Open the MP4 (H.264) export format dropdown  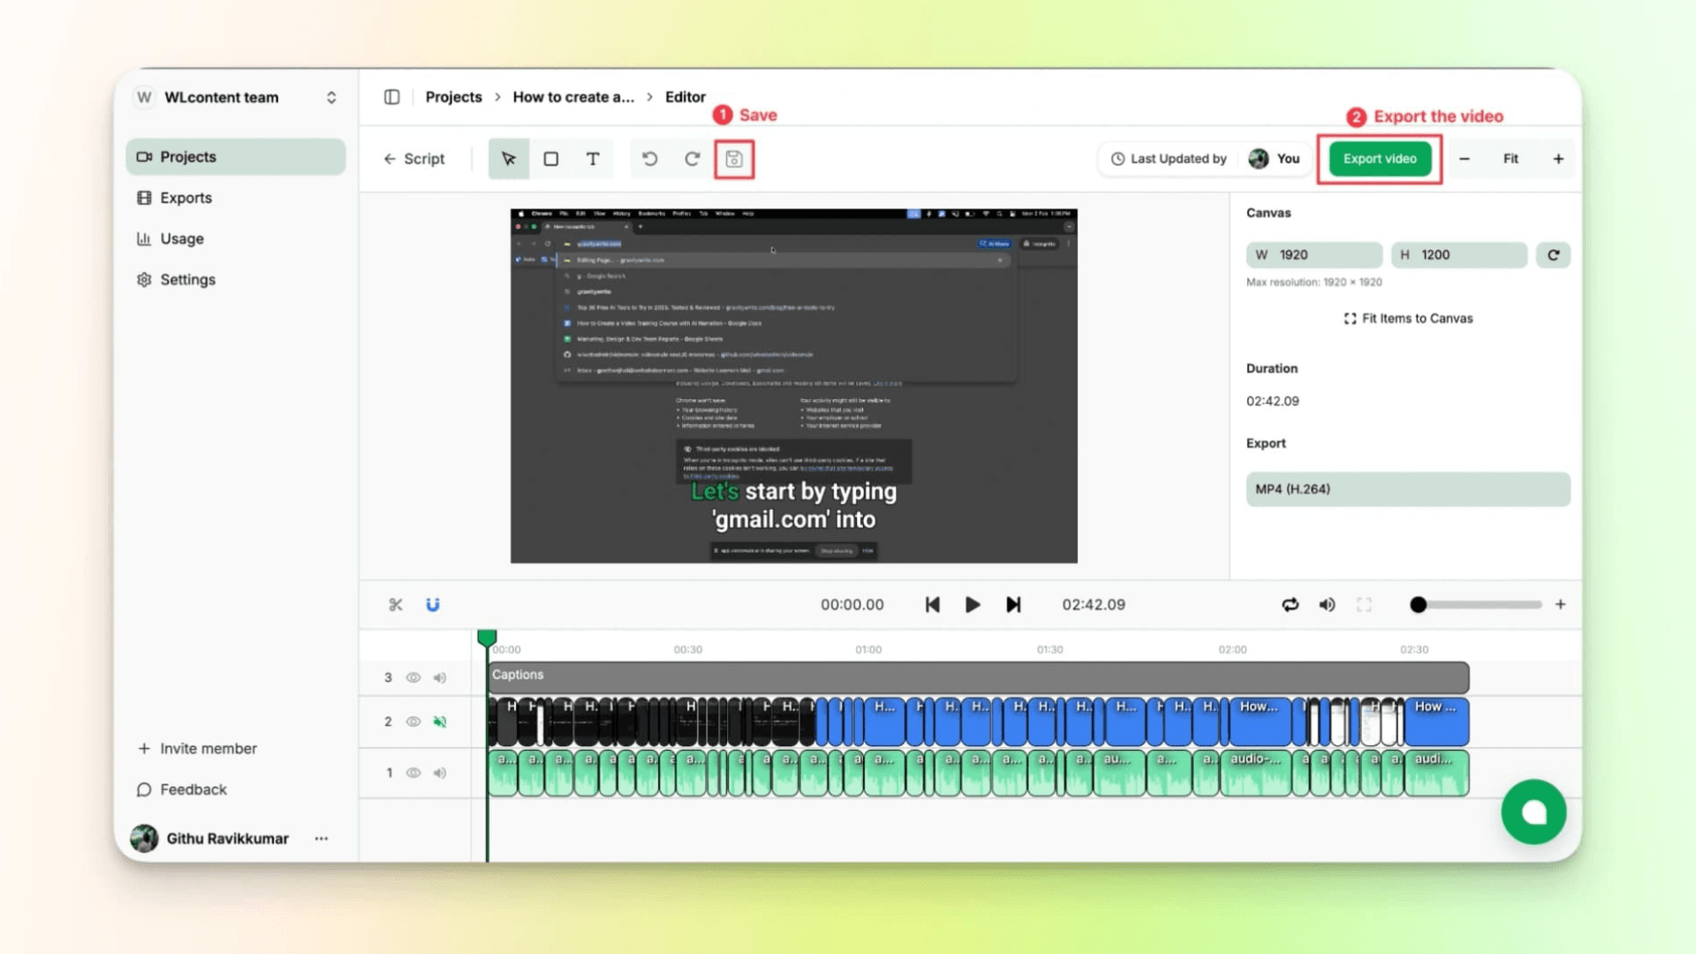pyautogui.click(x=1408, y=489)
